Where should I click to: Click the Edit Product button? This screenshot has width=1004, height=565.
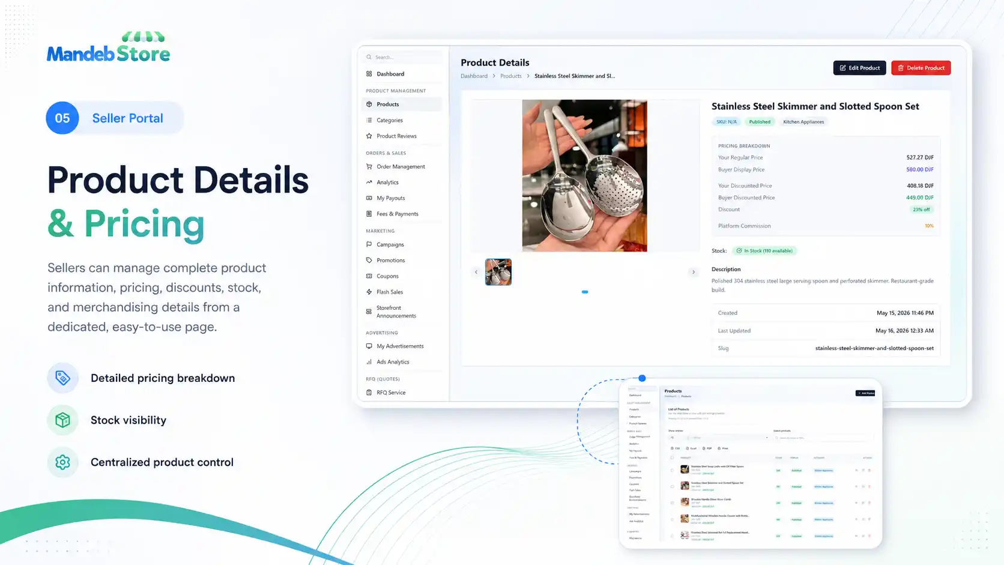pyautogui.click(x=859, y=68)
